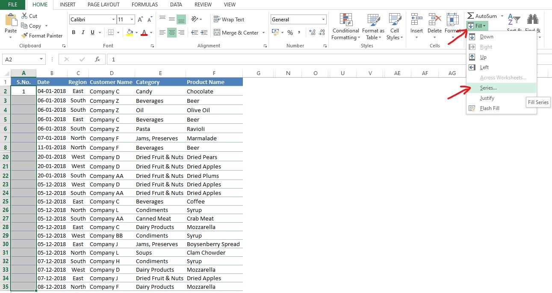Screen dimensions: 552x293
Task: Open Series from the Fill menu
Action: pyautogui.click(x=489, y=87)
